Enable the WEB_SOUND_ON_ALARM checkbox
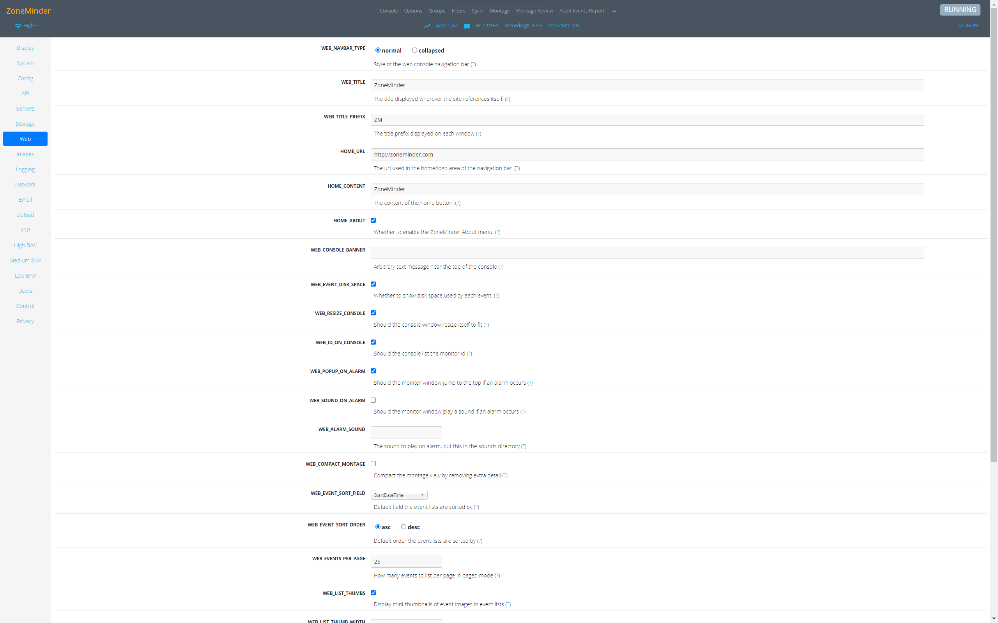This screenshot has height=623, width=998. [x=373, y=400]
